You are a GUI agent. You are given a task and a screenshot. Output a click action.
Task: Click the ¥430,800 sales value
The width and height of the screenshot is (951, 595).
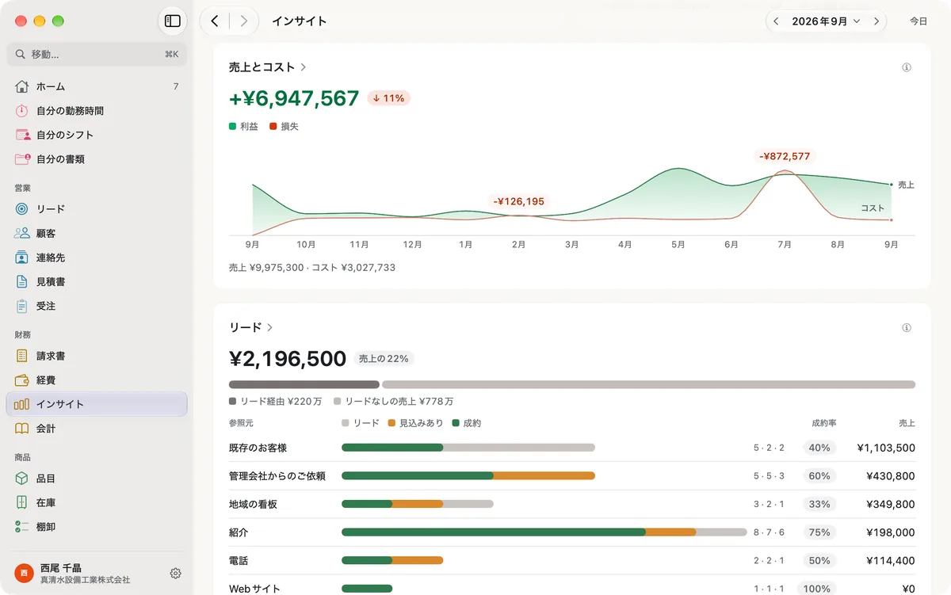coord(891,476)
